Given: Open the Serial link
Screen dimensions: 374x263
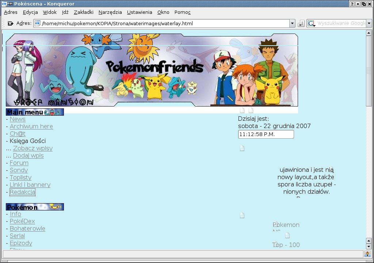Looking at the screenshot, I should tap(17, 236).
